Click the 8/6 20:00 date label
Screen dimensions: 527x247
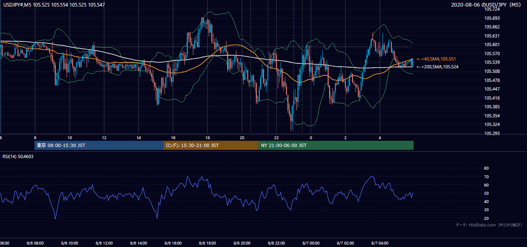click(242, 243)
